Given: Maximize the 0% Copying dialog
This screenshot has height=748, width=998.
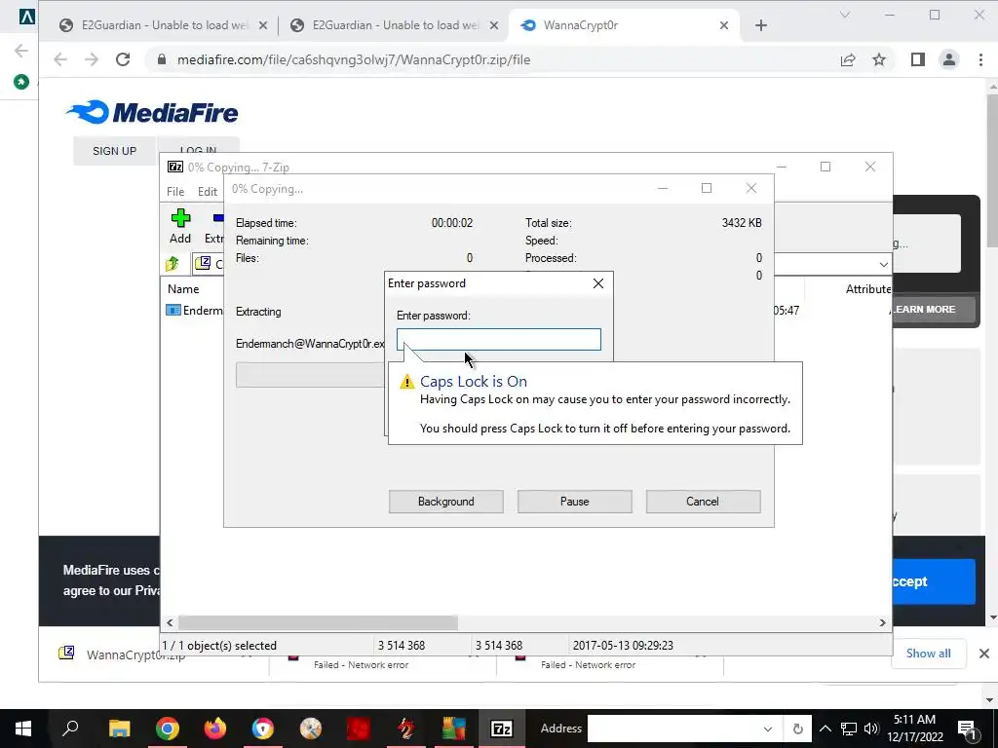Looking at the screenshot, I should (707, 188).
